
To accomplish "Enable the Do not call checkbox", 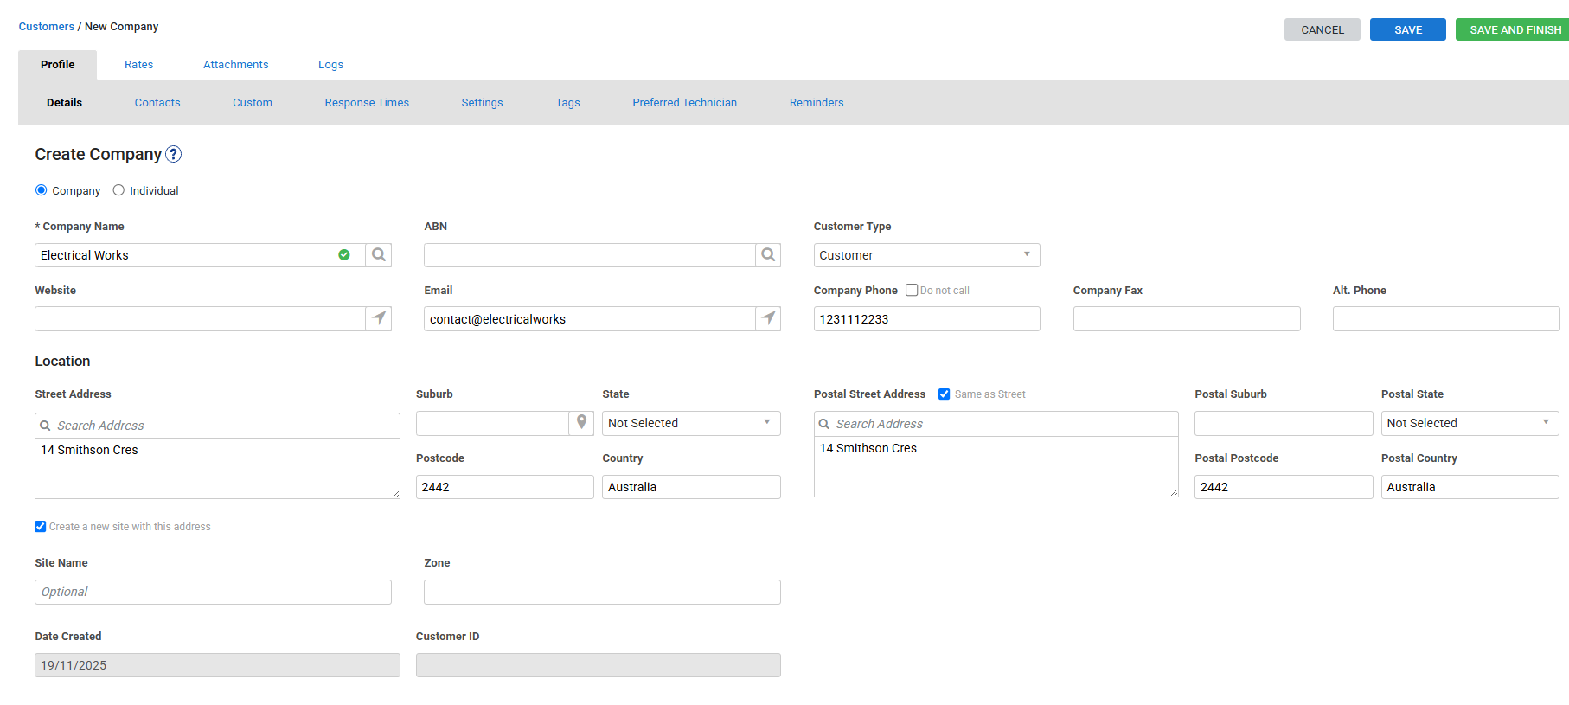I will coord(912,291).
